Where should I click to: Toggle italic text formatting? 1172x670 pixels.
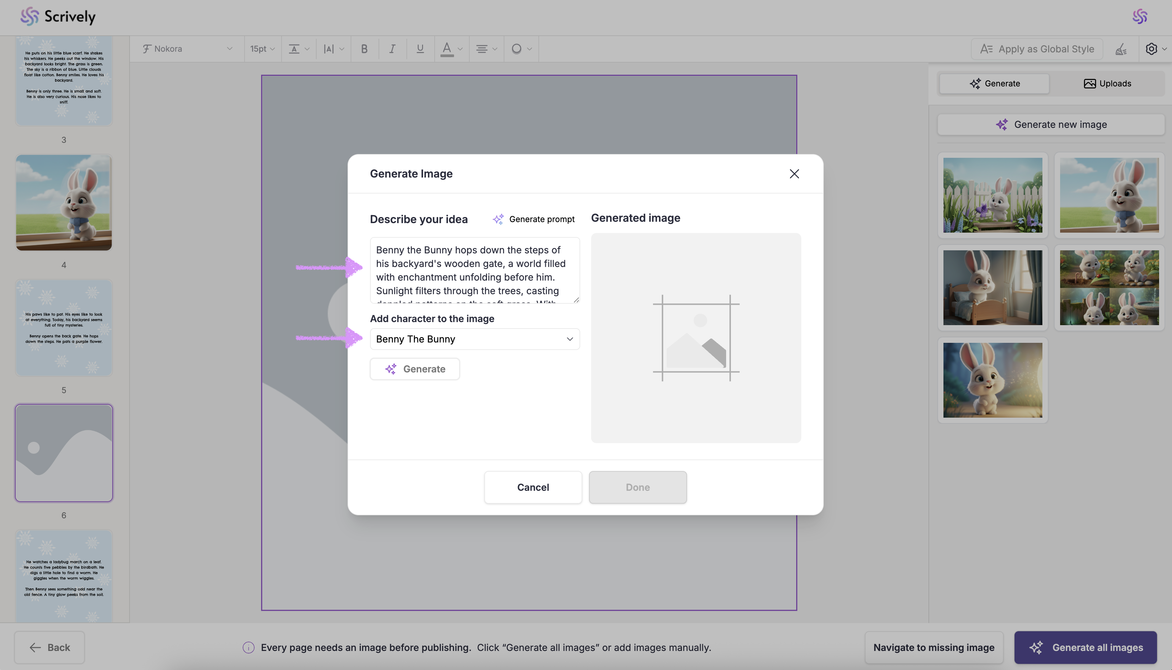pos(392,49)
